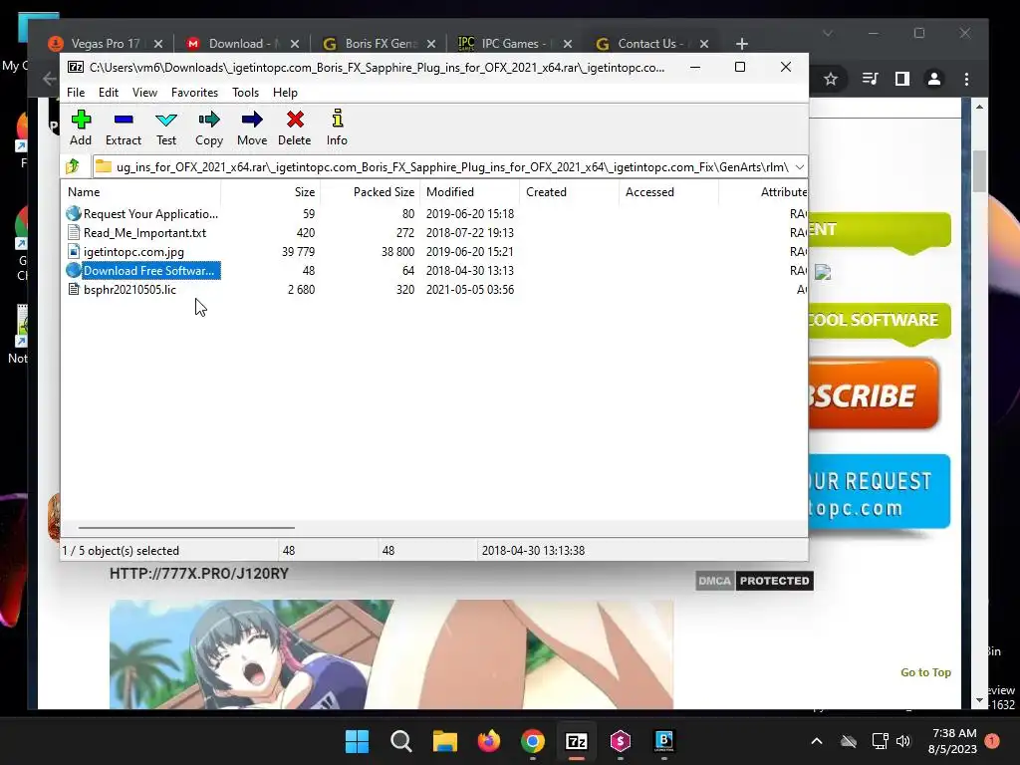Open the View menu
The width and height of the screenshot is (1020, 765).
tap(144, 93)
